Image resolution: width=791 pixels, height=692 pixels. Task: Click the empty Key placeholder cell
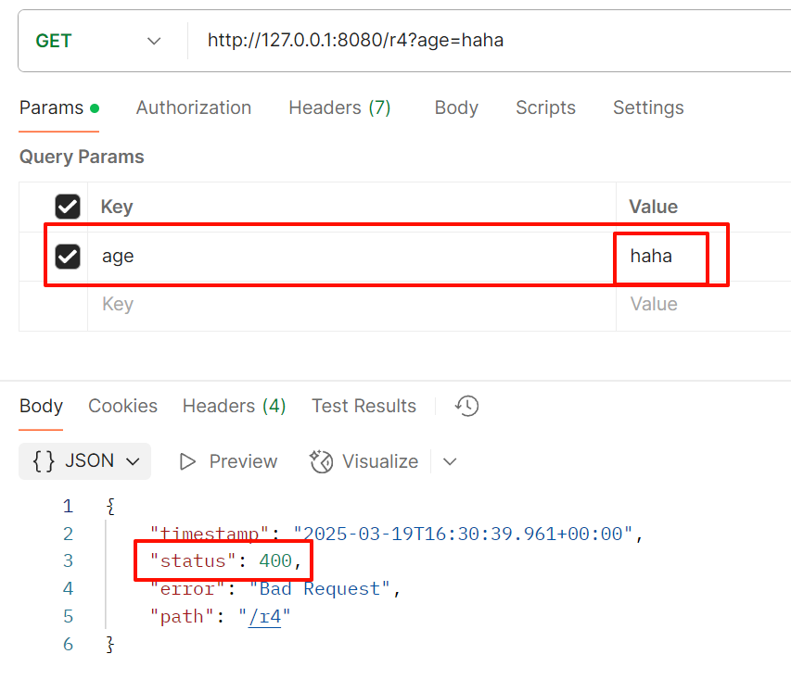[x=351, y=305]
